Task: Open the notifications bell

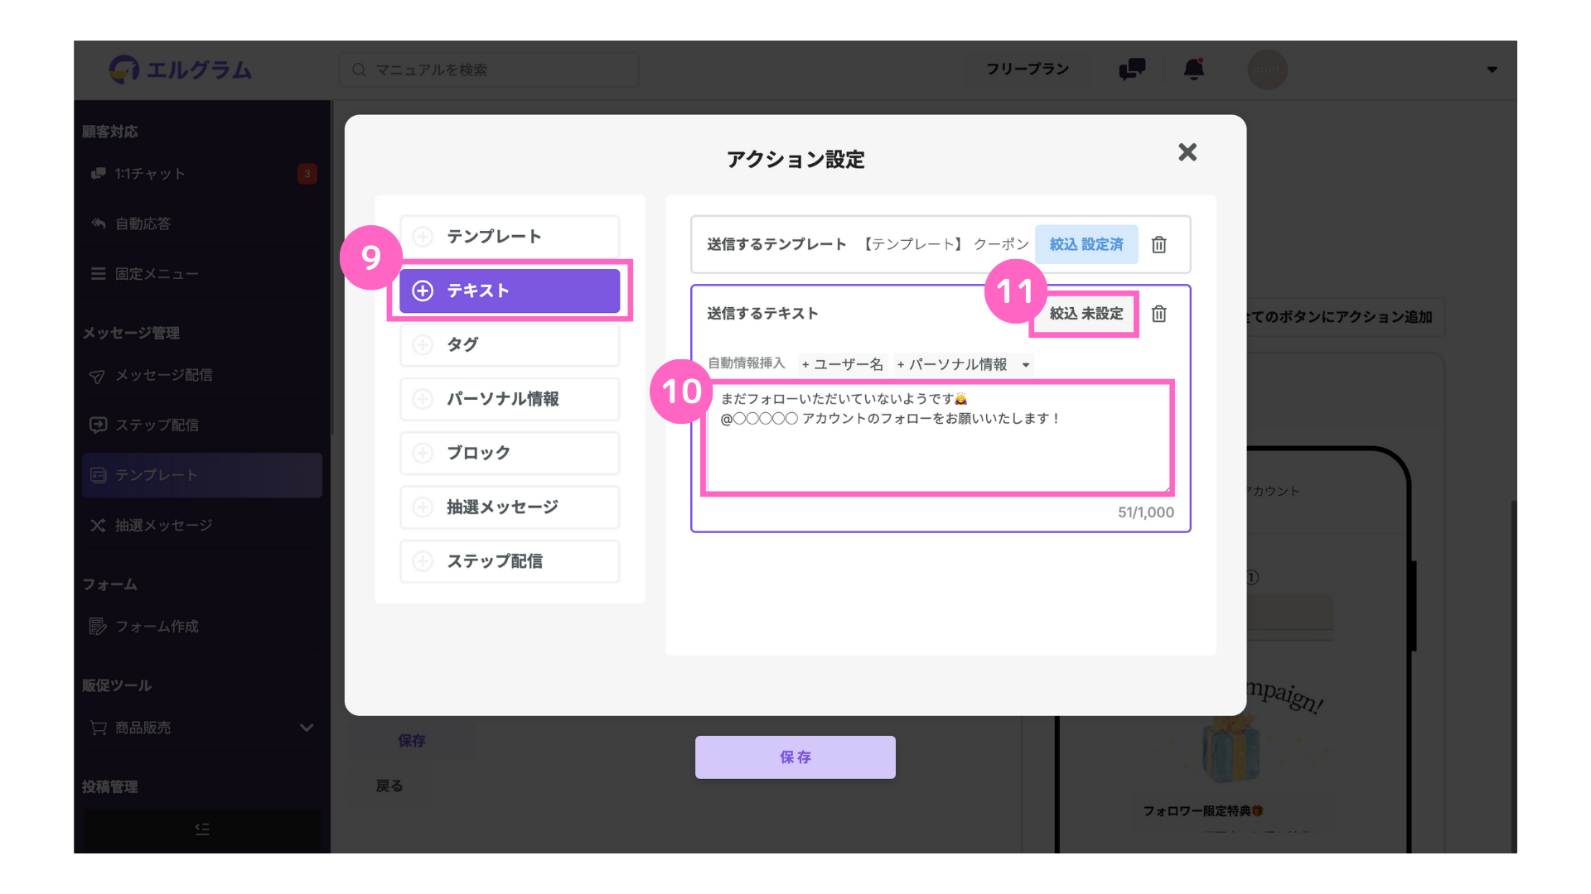Action: (1193, 70)
